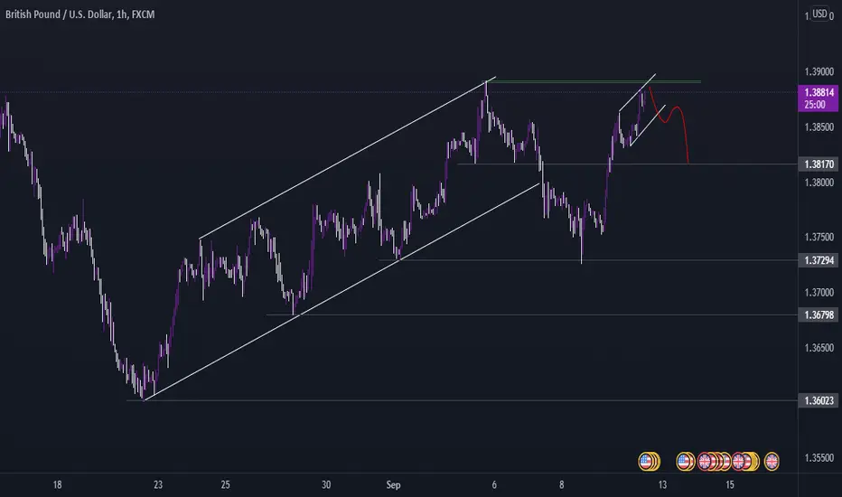Click the date label 30 on time axis
Image resolution: width=842 pixels, height=497 pixels.
[326, 484]
